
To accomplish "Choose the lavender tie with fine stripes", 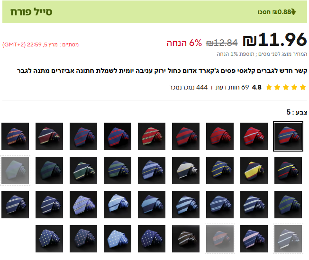I will (83, 205).
